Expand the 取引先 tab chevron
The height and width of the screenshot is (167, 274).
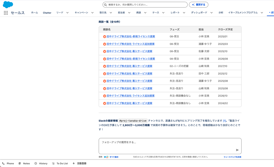pyautogui.click(x=111, y=13)
